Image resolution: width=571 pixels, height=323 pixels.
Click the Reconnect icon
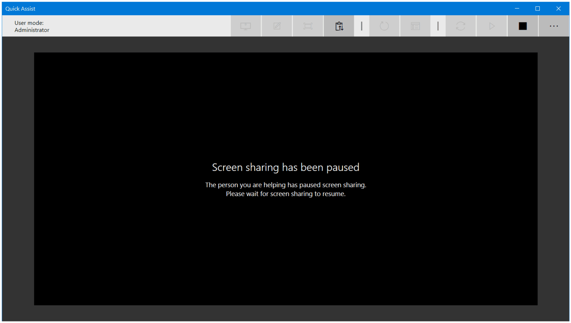click(461, 26)
